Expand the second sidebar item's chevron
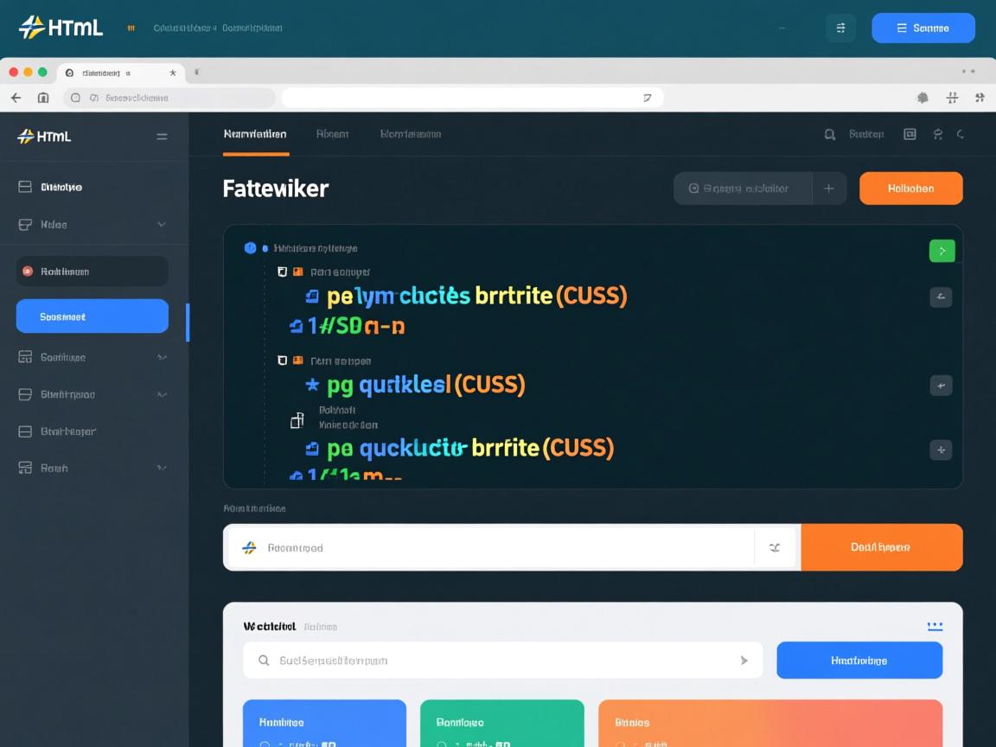 click(x=162, y=225)
